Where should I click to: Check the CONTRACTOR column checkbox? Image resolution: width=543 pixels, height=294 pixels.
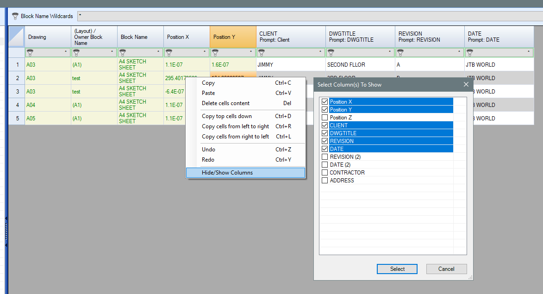pos(325,173)
